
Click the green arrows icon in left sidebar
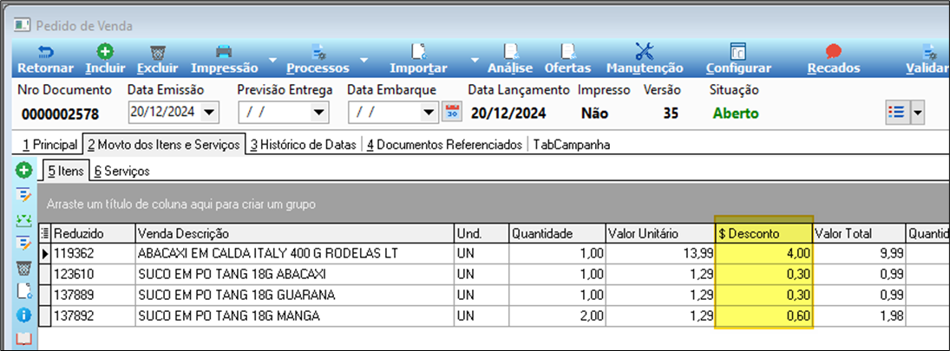click(23, 219)
